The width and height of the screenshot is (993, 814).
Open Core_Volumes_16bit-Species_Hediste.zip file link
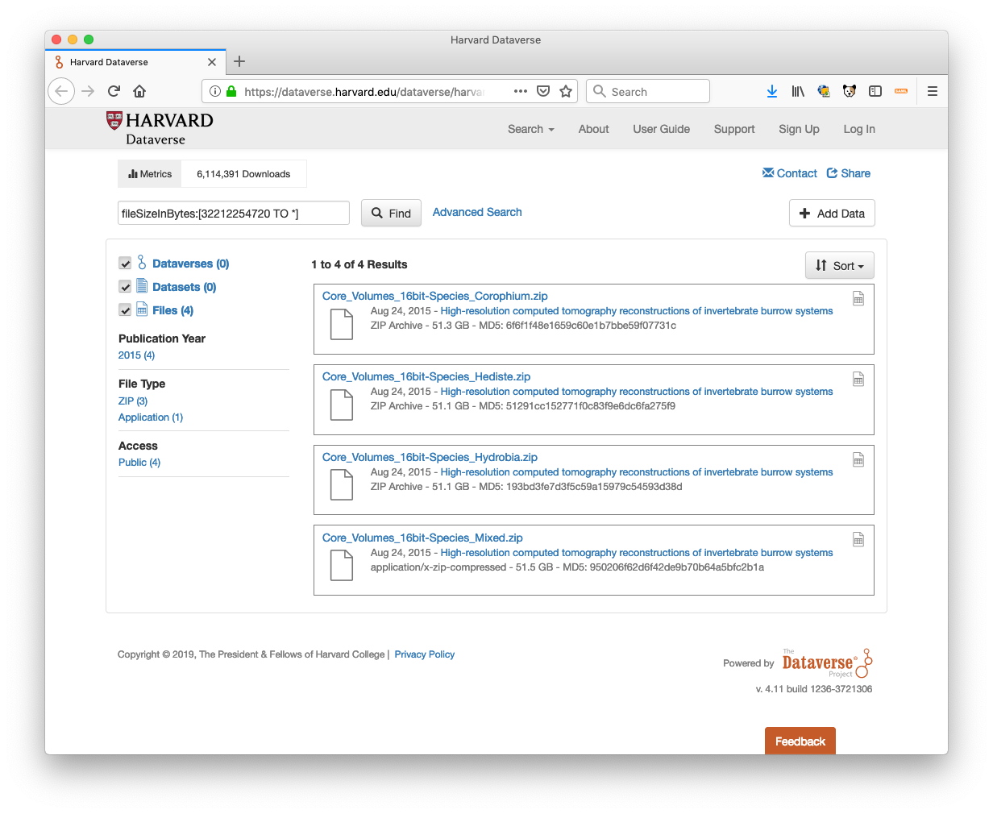426,376
